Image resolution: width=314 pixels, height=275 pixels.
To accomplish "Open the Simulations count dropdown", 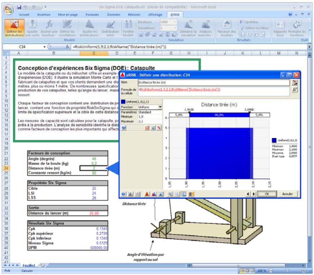I will [175, 28].
